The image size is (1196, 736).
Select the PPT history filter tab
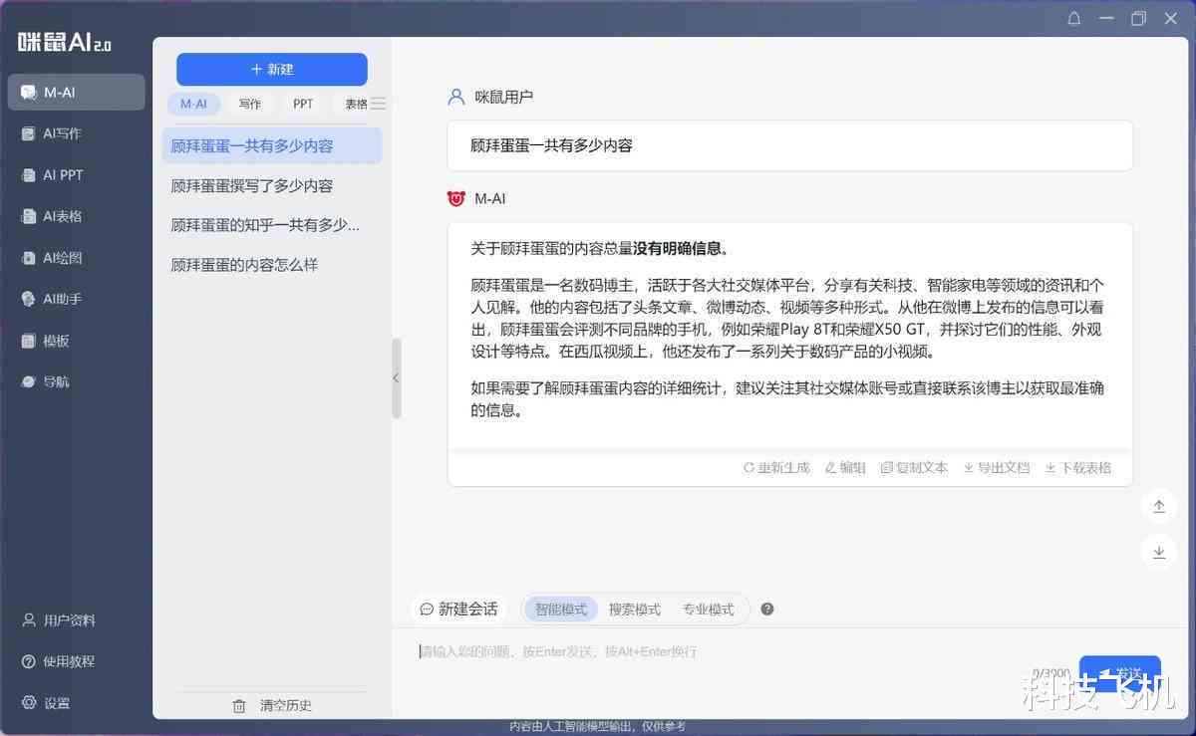pos(303,104)
